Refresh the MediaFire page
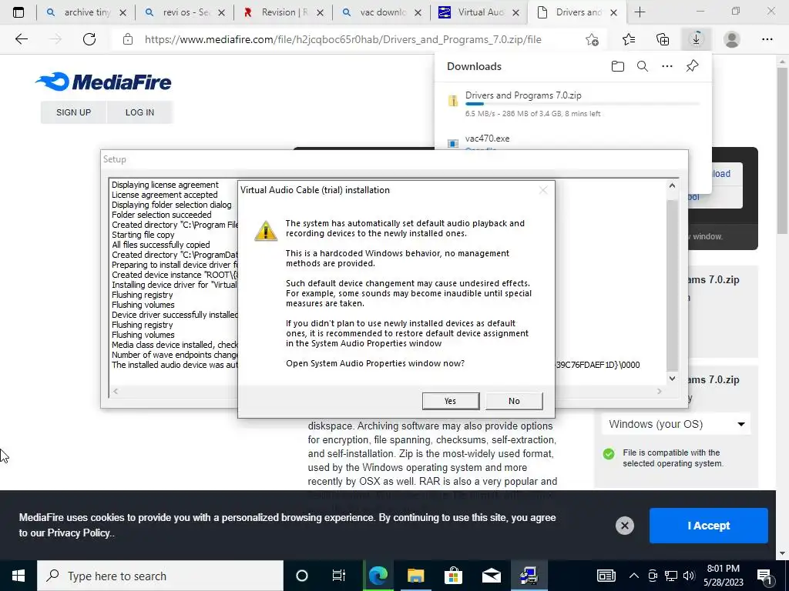This screenshot has width=789, height=591. 89,39
